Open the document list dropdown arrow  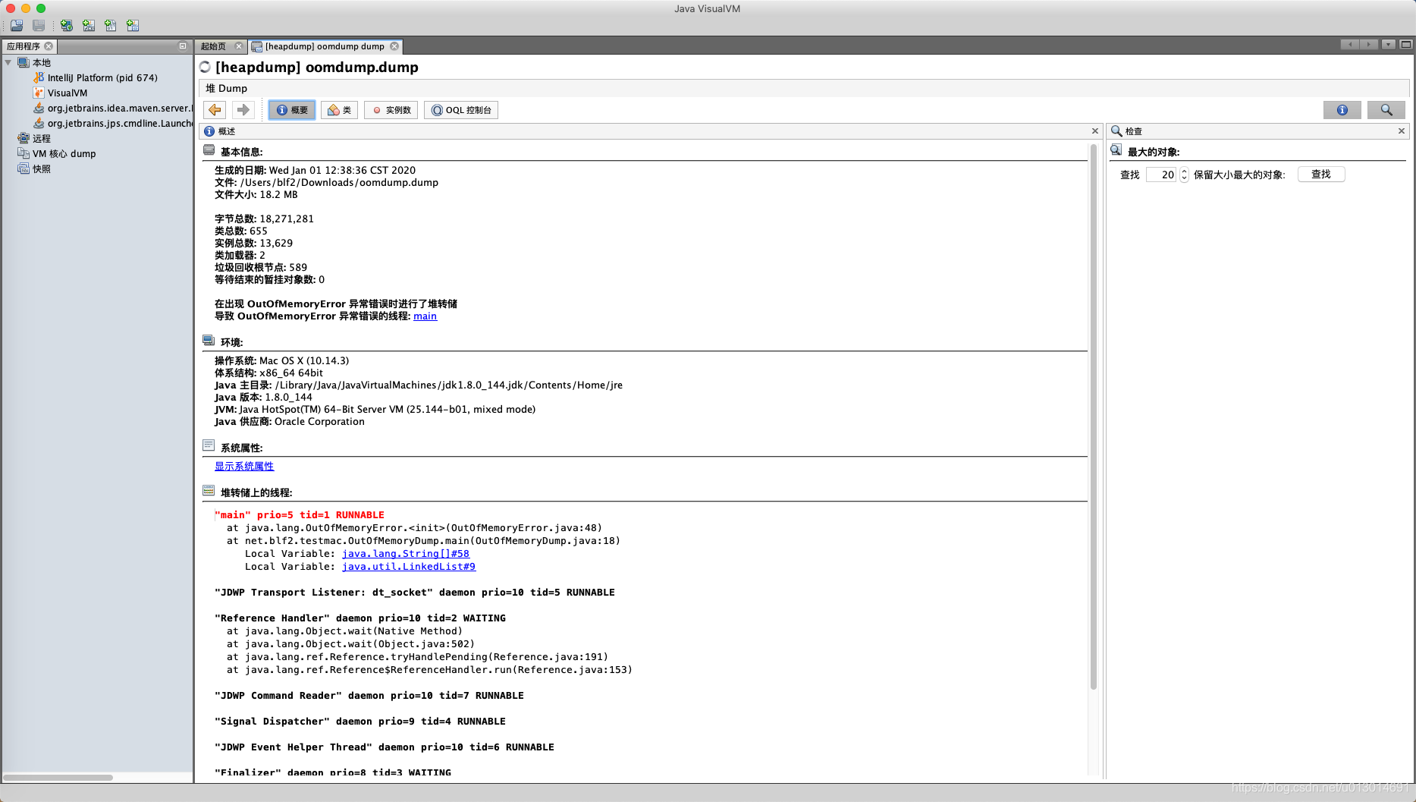pyautogui.click(x=1388, y=45)
